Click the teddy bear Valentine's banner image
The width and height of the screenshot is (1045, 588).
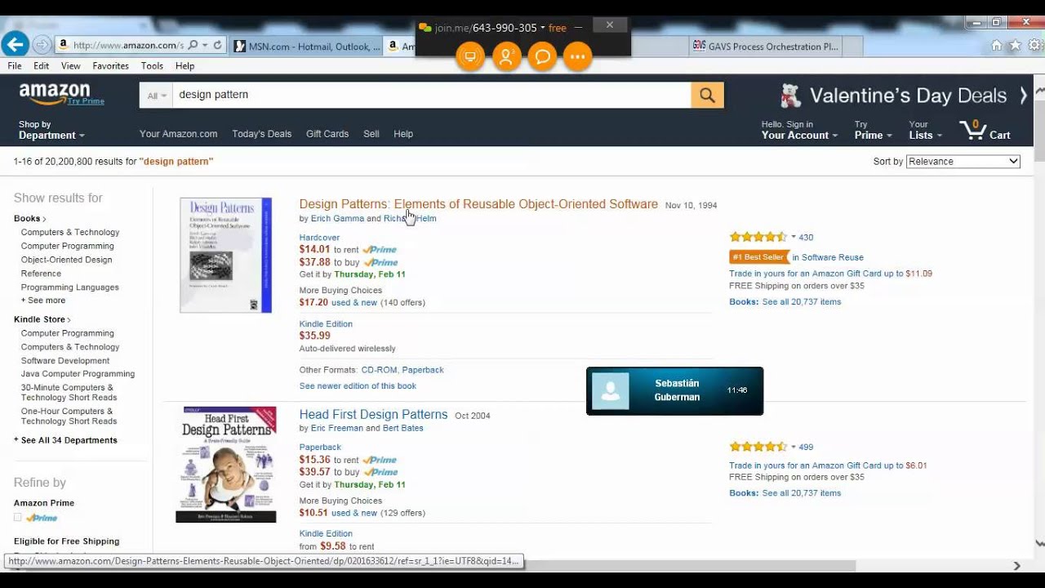point(789,96)
